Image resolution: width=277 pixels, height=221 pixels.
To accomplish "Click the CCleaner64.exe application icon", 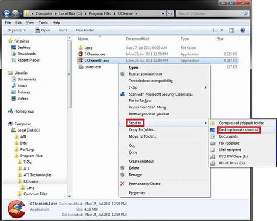I will point(81,61).
